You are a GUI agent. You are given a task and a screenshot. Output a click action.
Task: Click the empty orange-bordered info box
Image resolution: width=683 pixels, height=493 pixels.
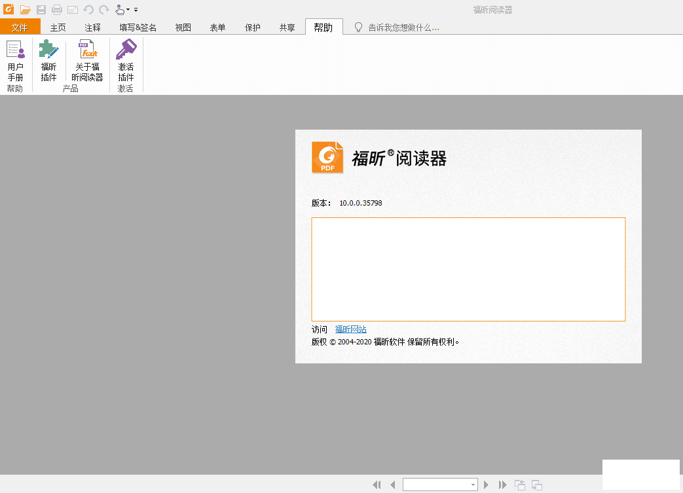[468, 269]
